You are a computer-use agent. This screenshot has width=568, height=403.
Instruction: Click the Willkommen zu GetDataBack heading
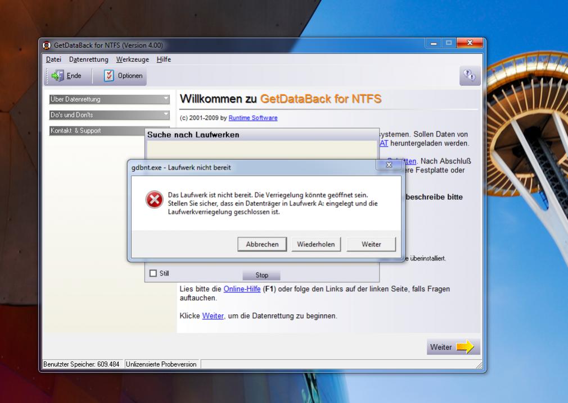click(x=281, y=99)
